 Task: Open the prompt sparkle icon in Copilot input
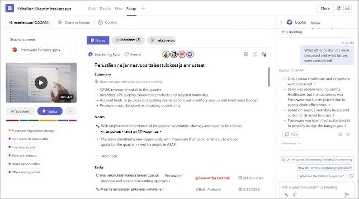click(286, 194)
